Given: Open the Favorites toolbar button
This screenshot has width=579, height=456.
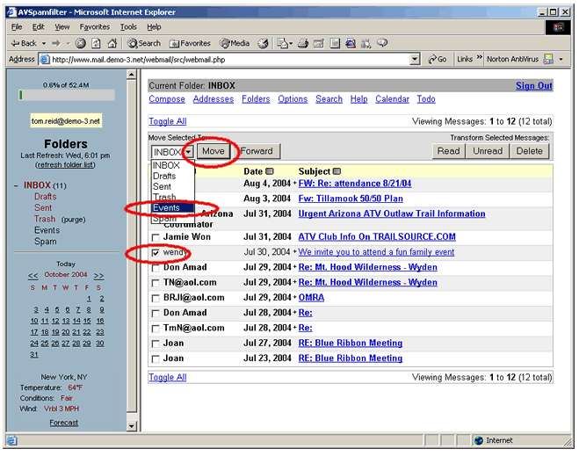Looking at the screenshot, I should tap(190, 43).
